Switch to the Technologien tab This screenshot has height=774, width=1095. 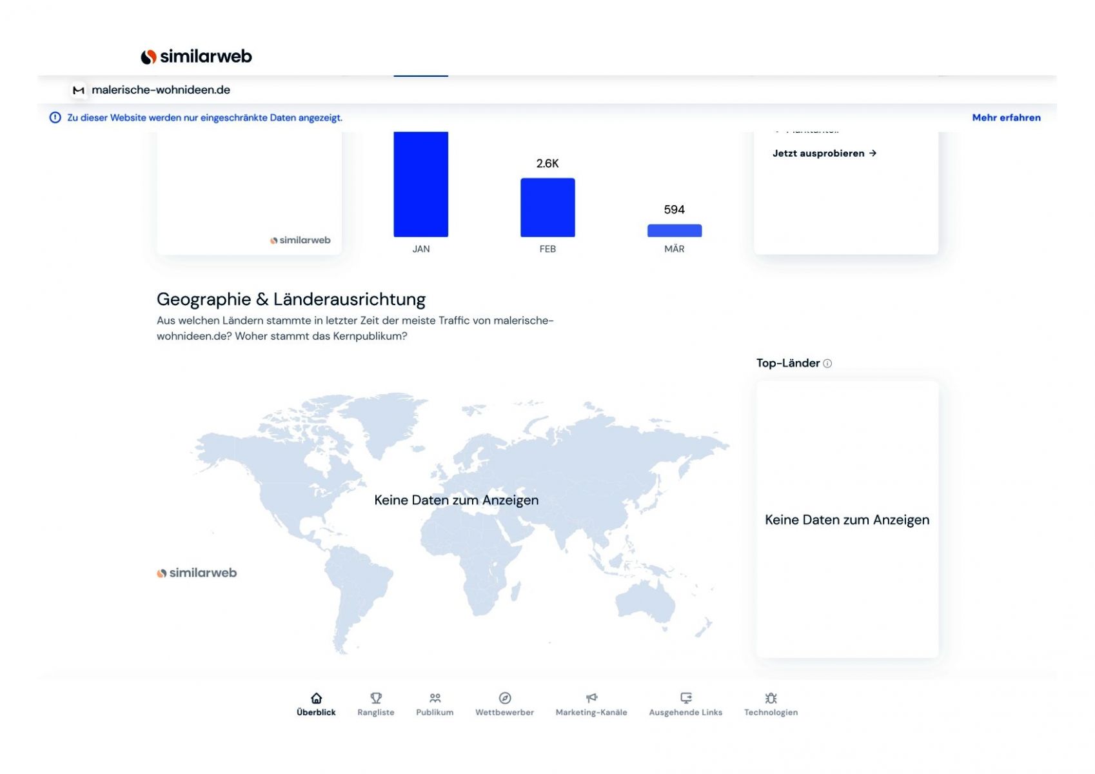tap(771, 704)
